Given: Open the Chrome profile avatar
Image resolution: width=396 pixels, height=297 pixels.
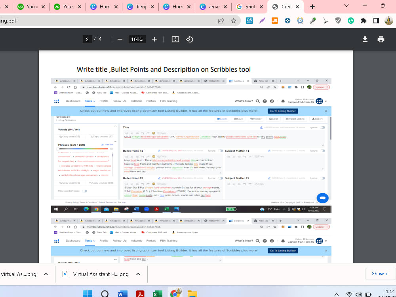Looking at the screenshot, I should (389, 21).
